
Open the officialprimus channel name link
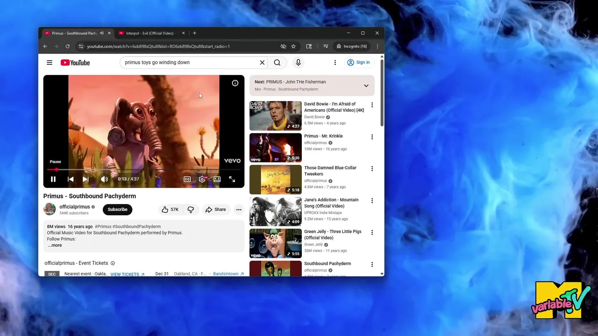pos(74,207)
